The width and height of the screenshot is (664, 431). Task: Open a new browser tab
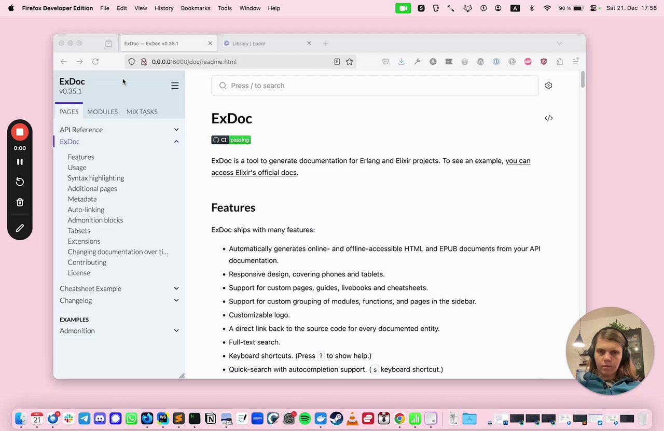(325, 44)
